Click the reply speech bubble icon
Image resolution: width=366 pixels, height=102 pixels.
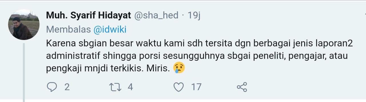click(x=52, y=87)
